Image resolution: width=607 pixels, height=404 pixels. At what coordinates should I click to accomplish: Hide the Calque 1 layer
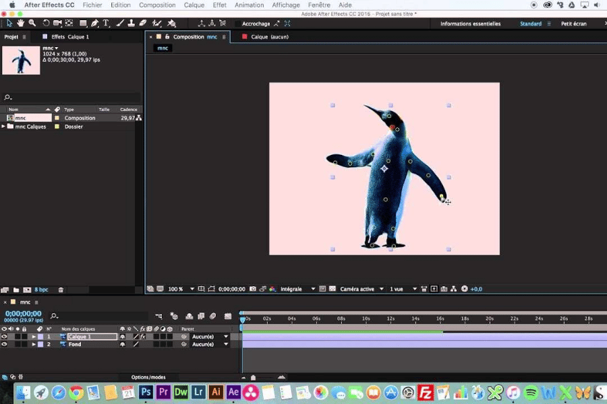(x=5, y=337)
